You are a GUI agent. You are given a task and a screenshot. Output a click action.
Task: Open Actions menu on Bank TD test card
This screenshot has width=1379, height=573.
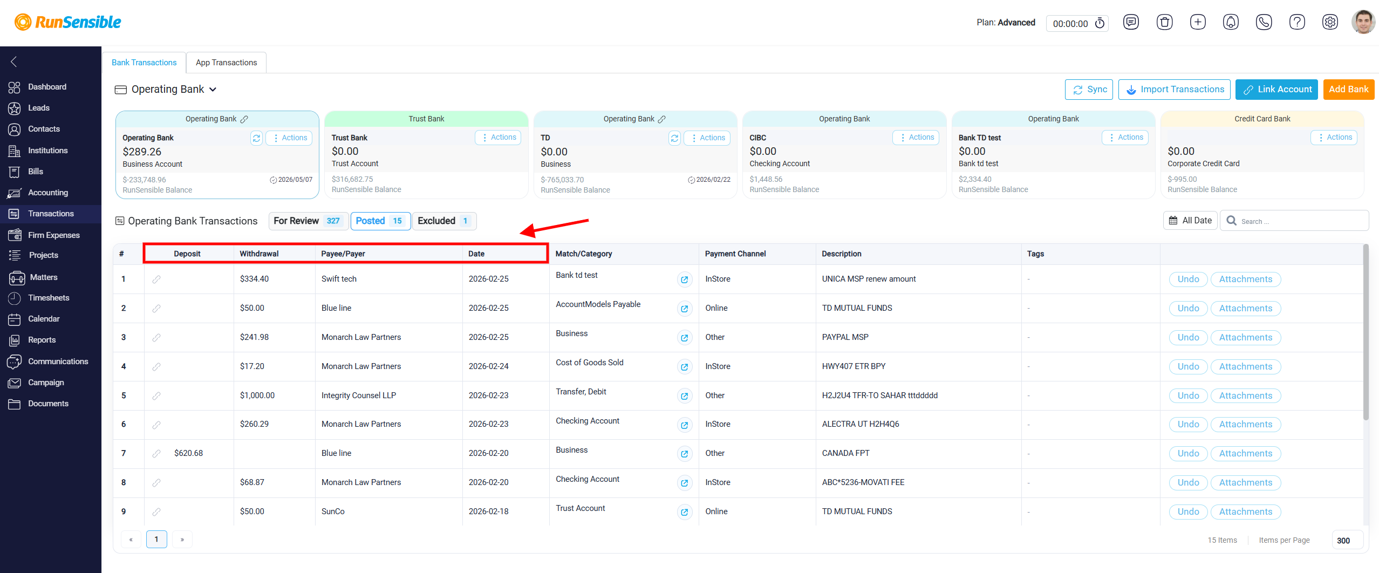tap(1125, 138)
